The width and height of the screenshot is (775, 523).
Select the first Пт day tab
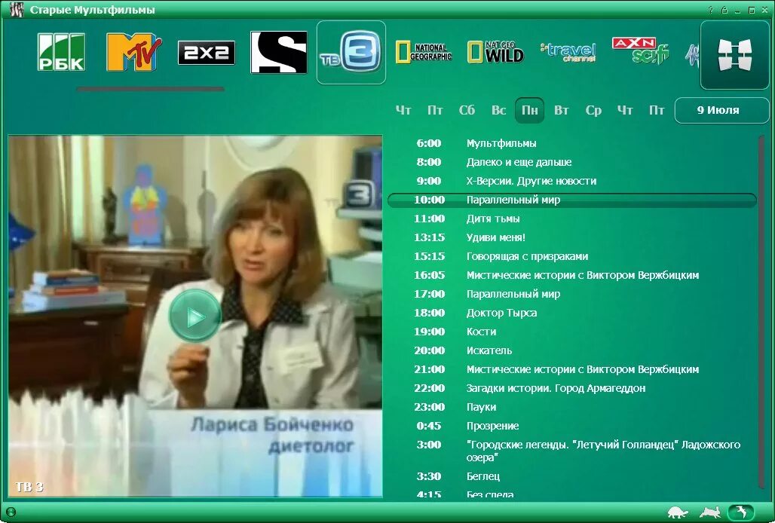click(435, 110)
